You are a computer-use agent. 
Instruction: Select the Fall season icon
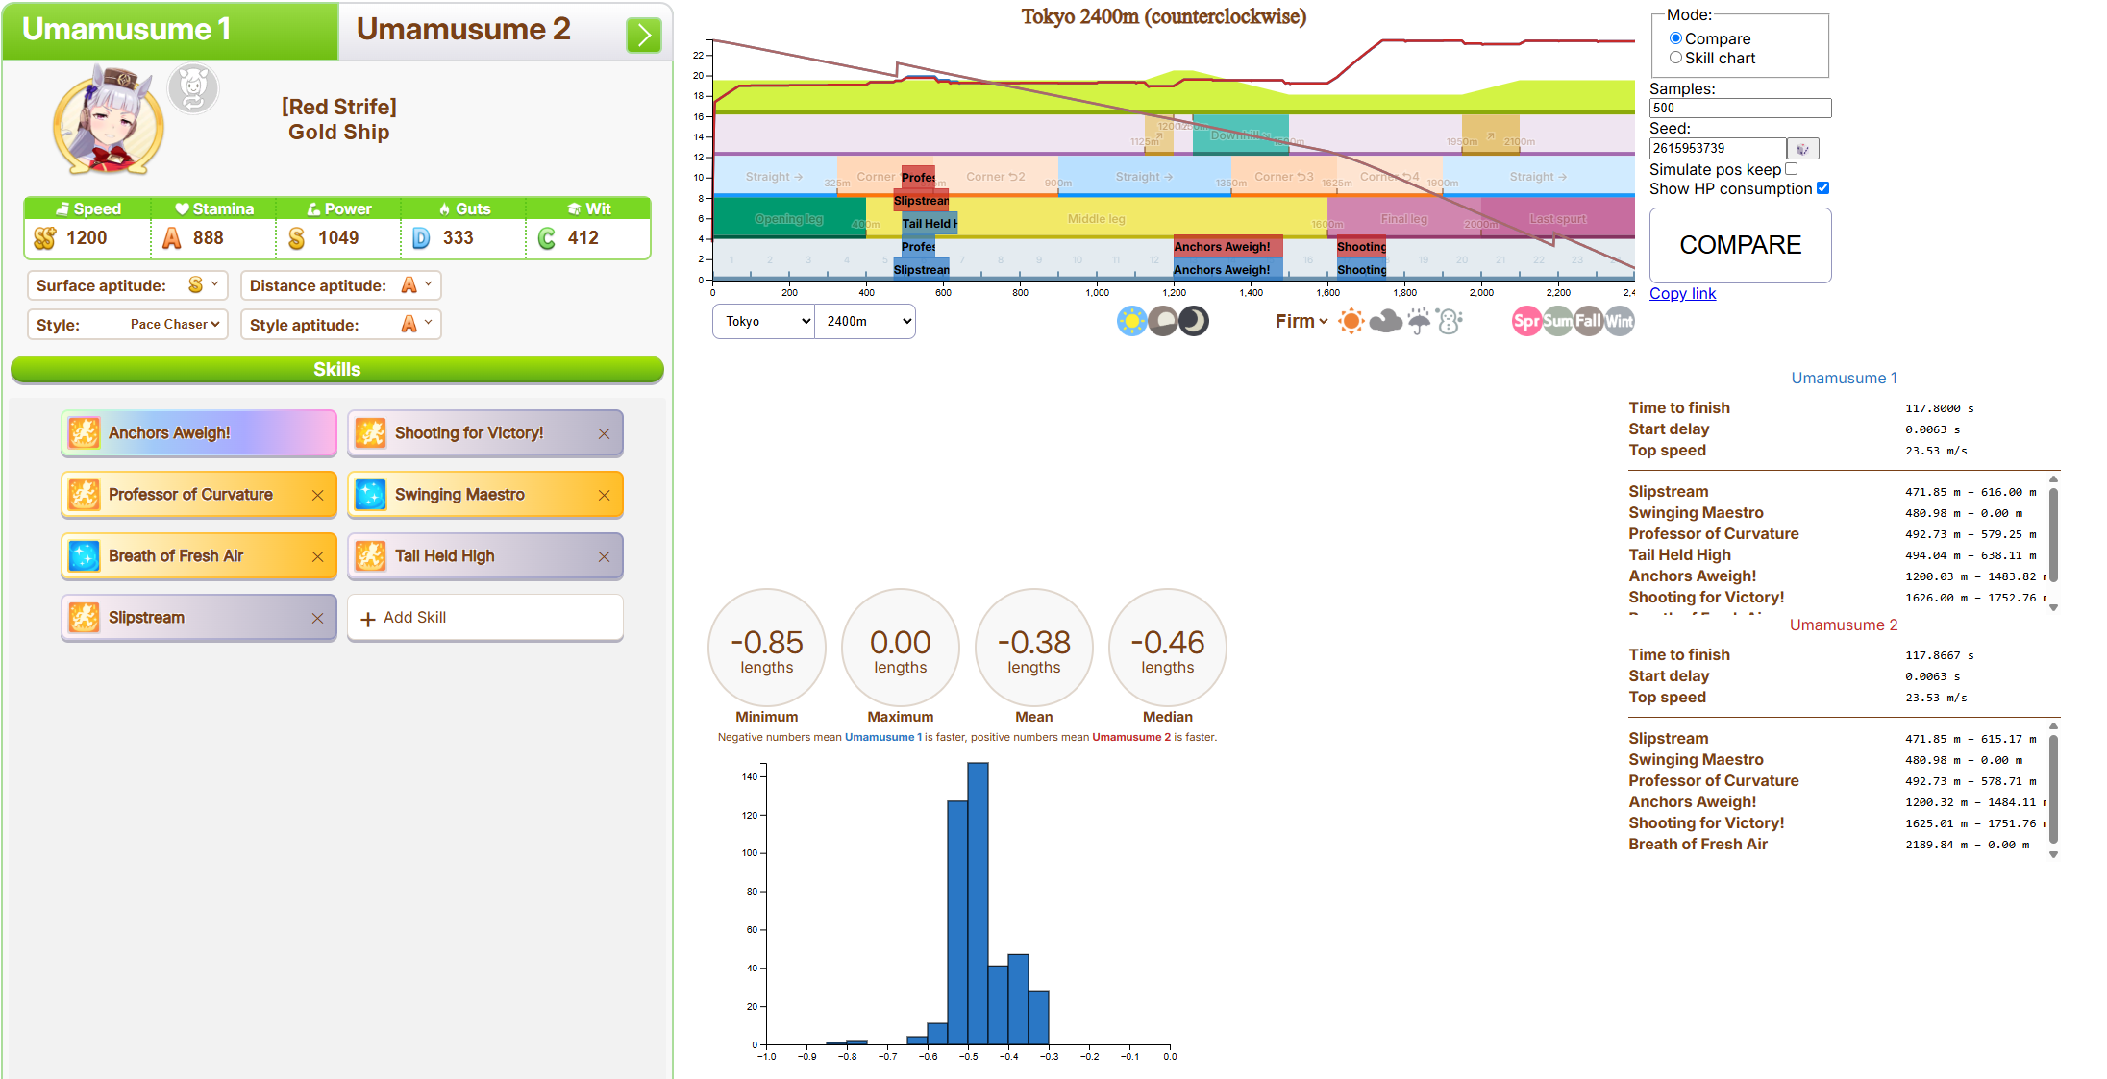(1588, 321)
